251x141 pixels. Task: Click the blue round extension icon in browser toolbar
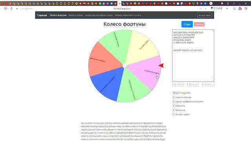pos(235,9)
